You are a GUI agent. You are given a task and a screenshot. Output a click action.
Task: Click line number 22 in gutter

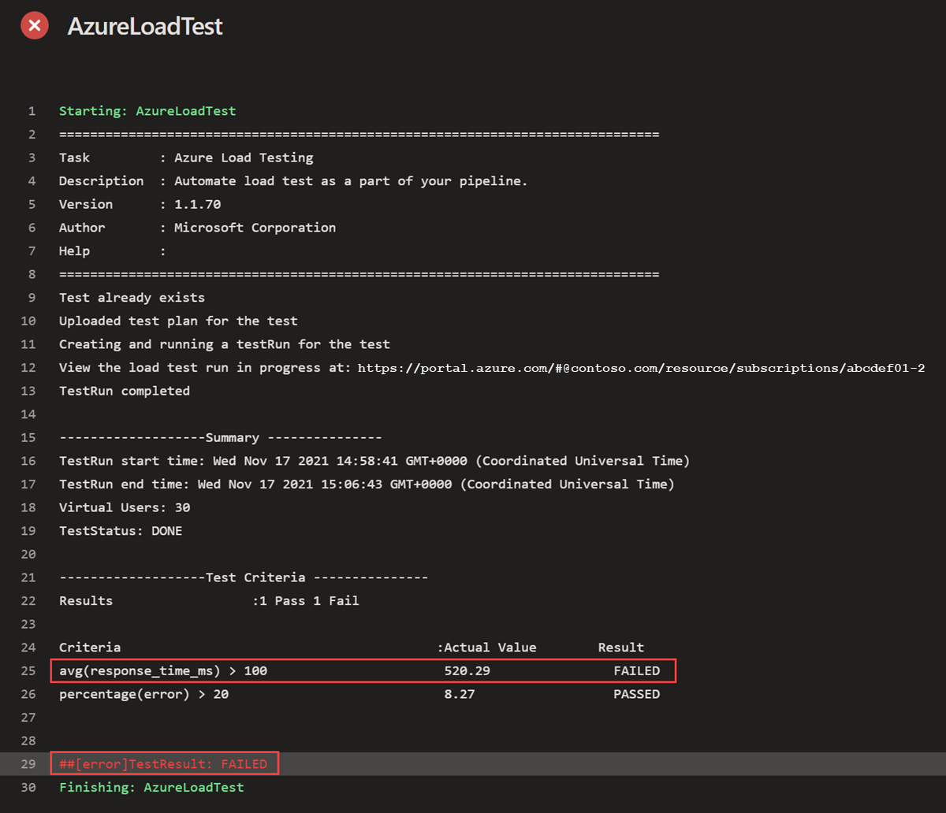click(x=28, y=601)
